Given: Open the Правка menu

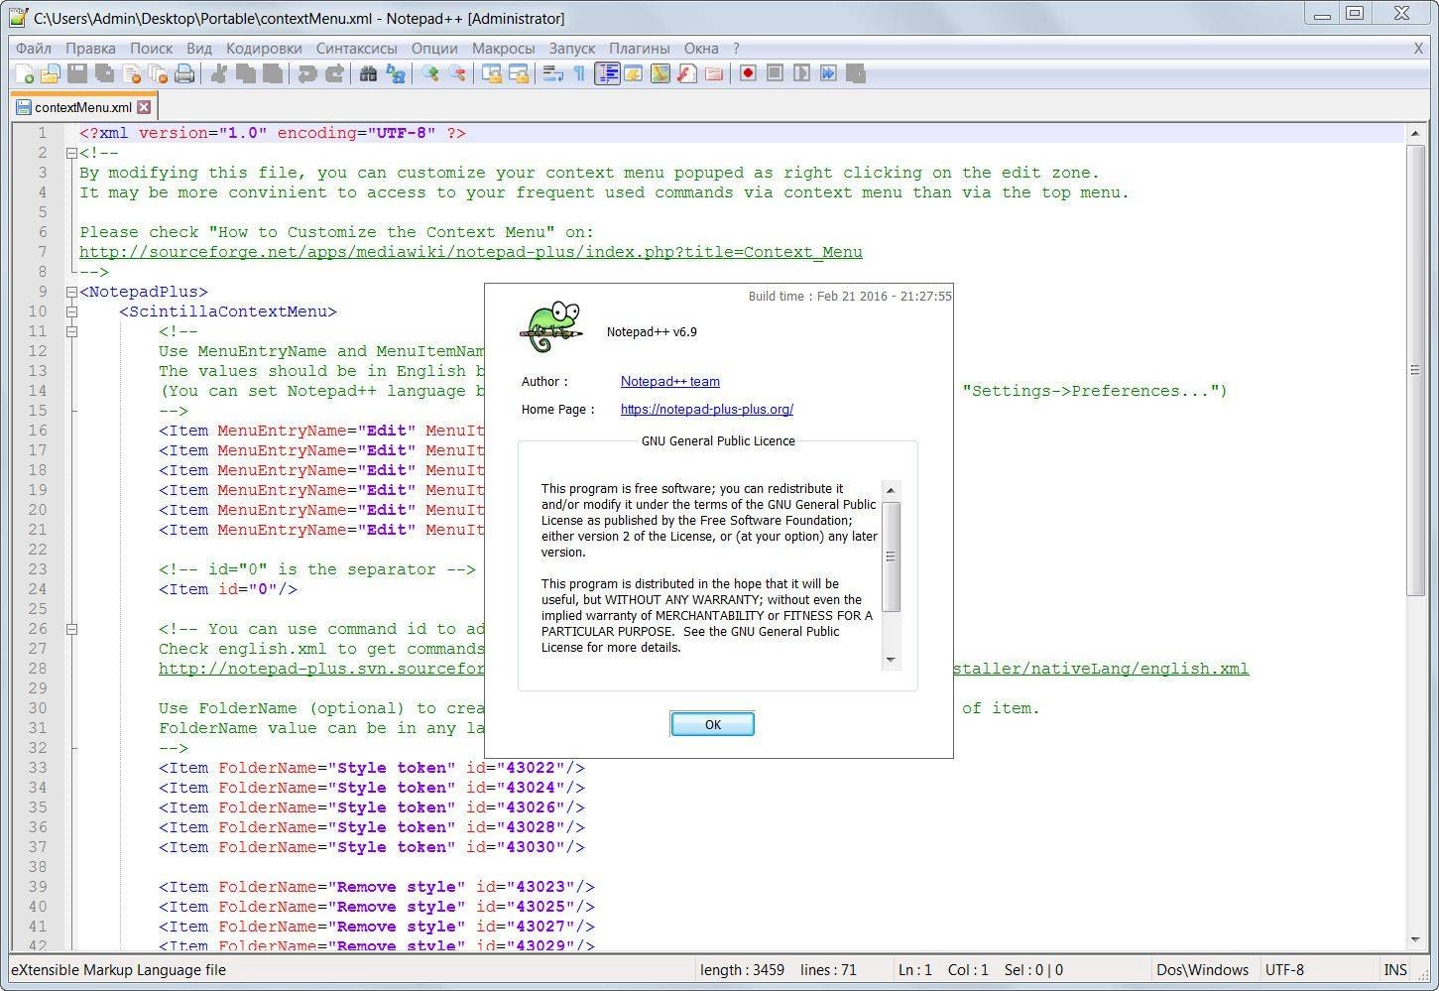Looking at the screenshot, I should pyautogui.click(x=90, y=48).
